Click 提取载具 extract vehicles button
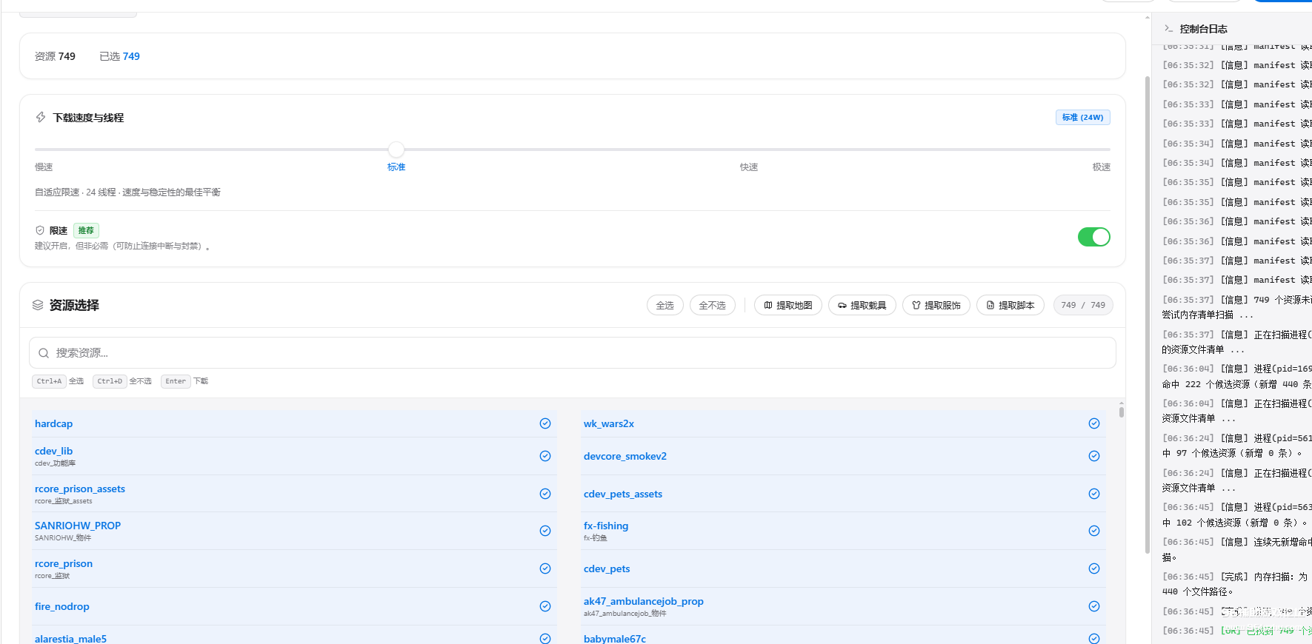The width and height of the screenshot is (1312, 644). point(862,305)
